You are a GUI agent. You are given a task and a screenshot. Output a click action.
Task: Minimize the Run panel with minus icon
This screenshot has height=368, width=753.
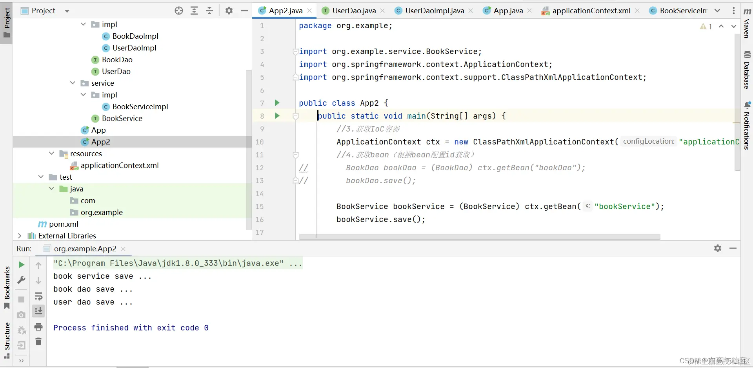(733, 248)
